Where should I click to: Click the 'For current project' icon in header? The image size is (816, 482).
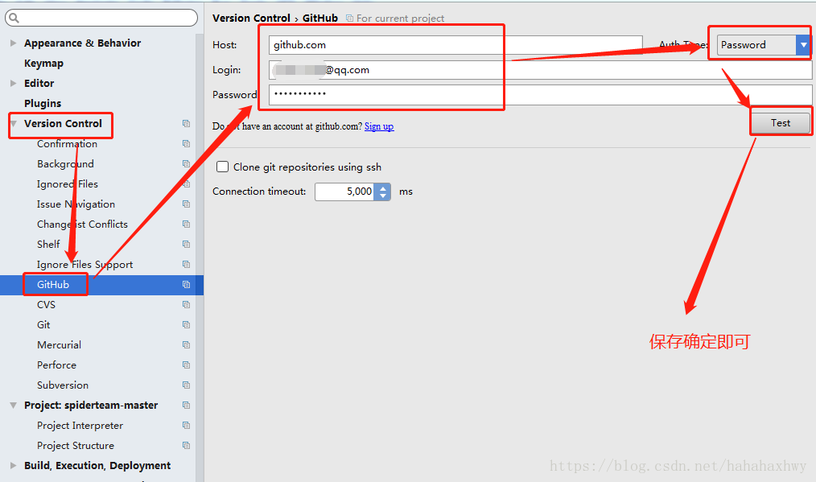(350, 19)
